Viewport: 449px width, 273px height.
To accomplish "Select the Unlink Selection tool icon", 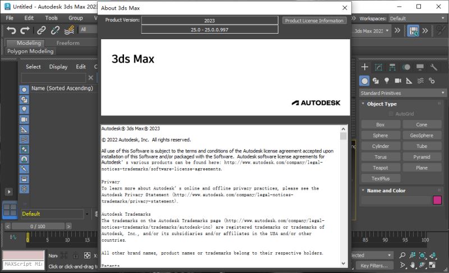I will tap(55, 30).
